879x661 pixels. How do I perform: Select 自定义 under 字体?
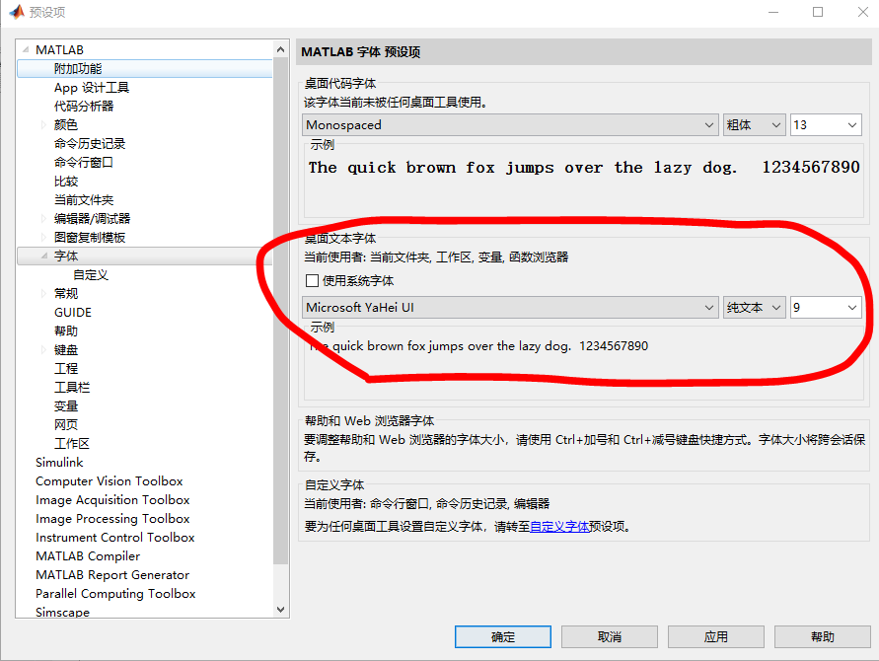pyautogui.click(x=90, y=274)
